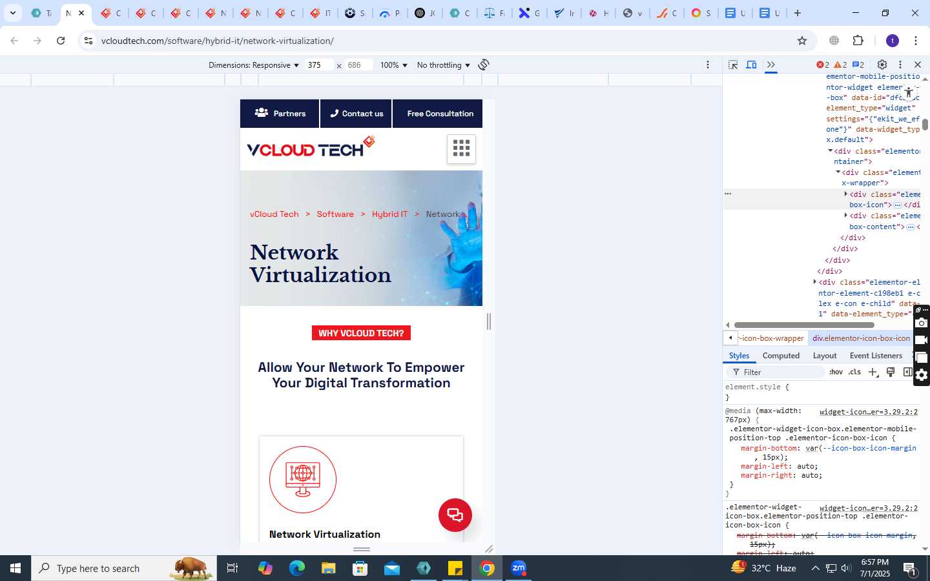
Task: Toggle computed styles sidebar icon
Action: tap(907, 372)
